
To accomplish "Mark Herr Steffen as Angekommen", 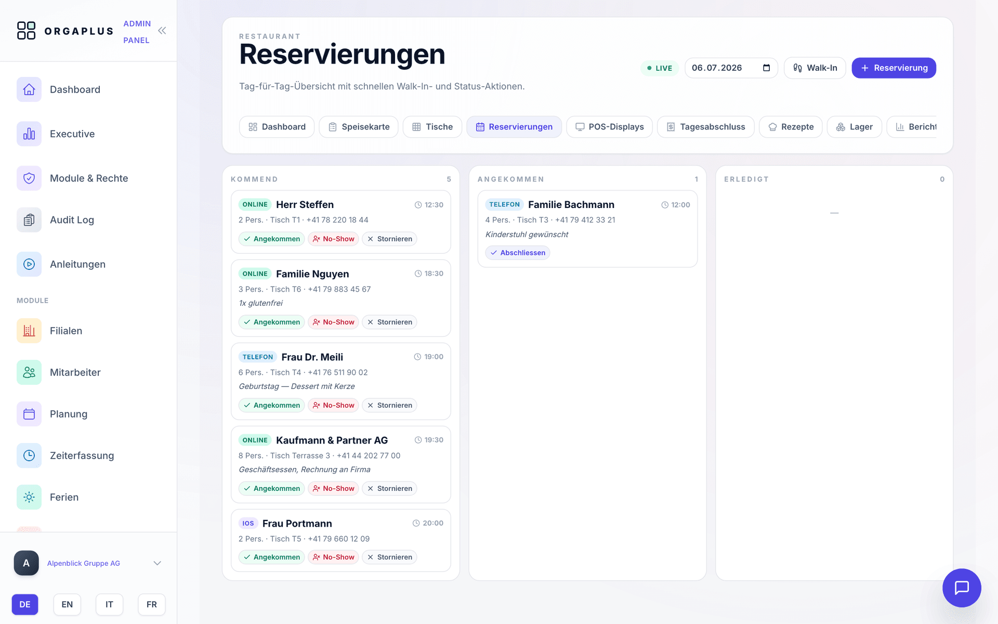I will [271, 239].
